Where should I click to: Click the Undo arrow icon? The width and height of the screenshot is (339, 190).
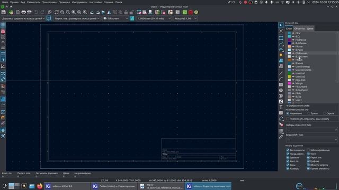click(x=37, y=12)
